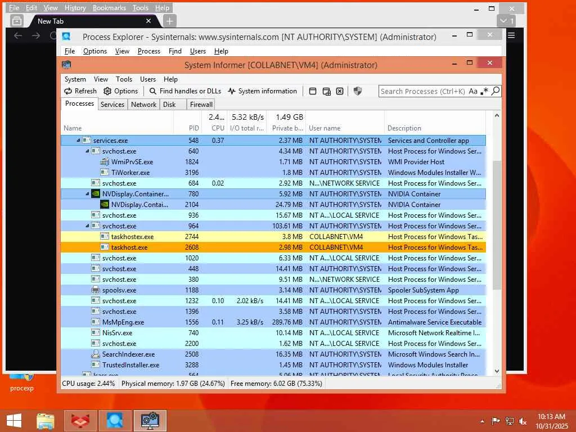Open the browser hamburger menu
The height and width of the screenshot is (432, 576).
click(x=511, y=35)
